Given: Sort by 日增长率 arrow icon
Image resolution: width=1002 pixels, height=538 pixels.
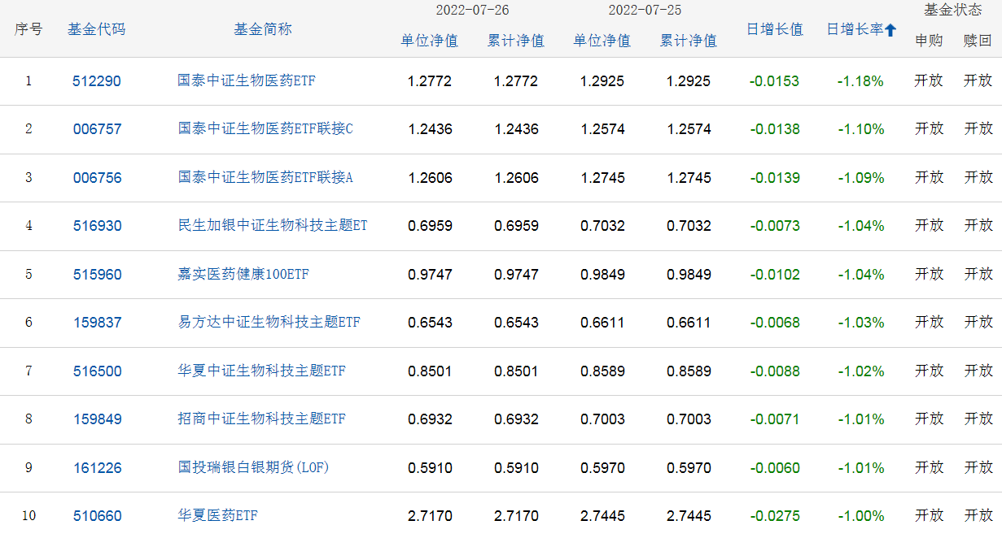Looking at the screenshot, I should tap(890, 30).
